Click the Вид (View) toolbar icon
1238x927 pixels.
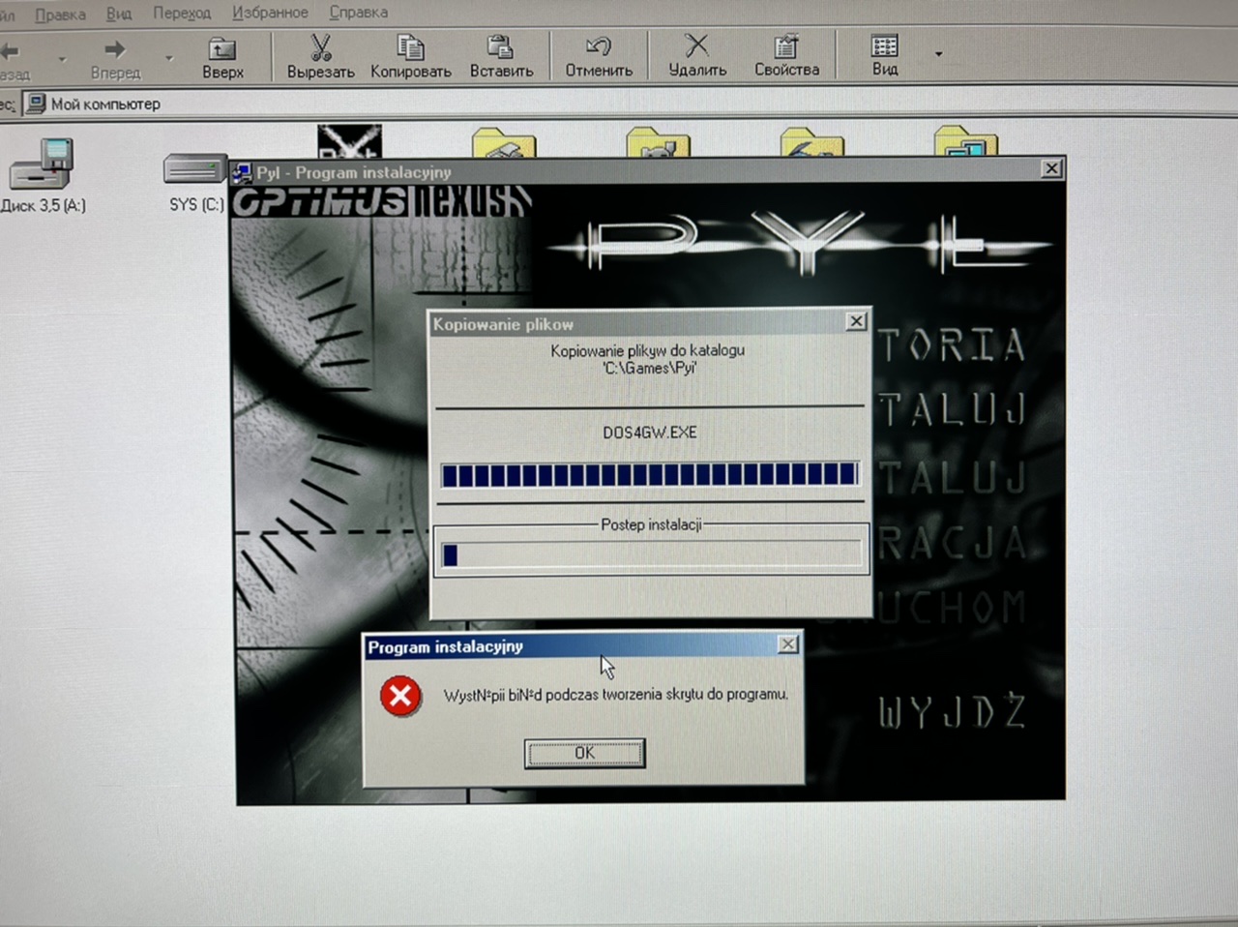(x=884, y=45)
